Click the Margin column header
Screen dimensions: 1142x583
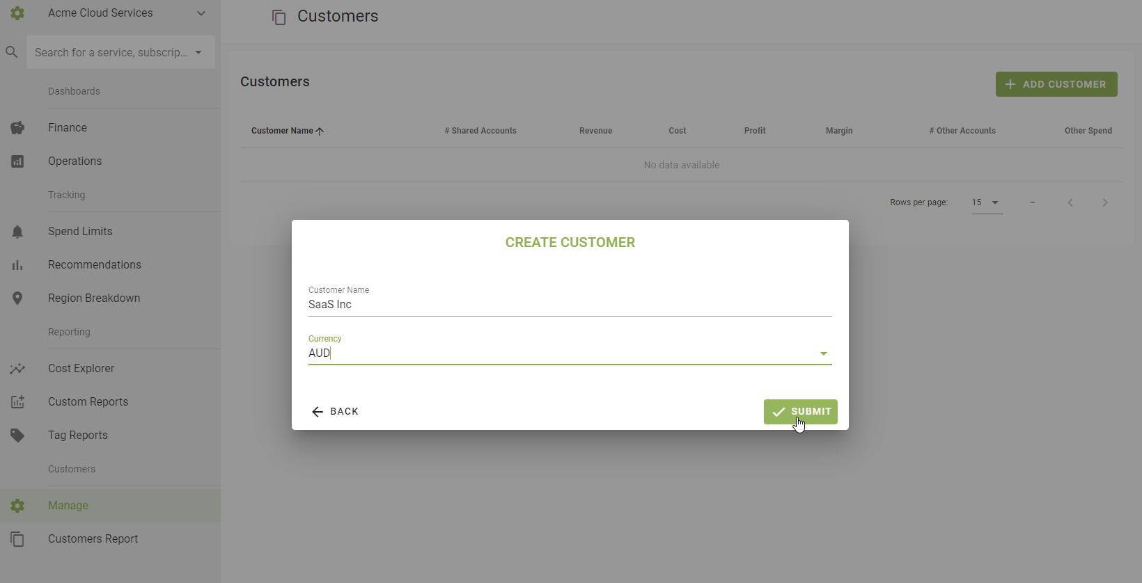tap(839, 131)
